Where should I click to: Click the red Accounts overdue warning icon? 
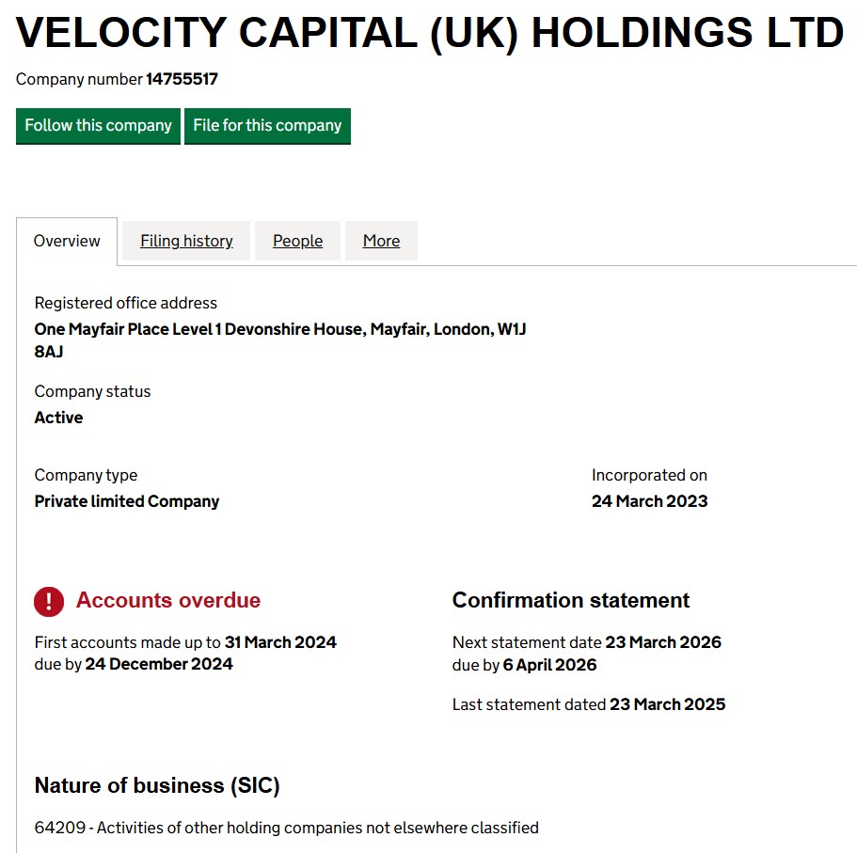point(49,601)
